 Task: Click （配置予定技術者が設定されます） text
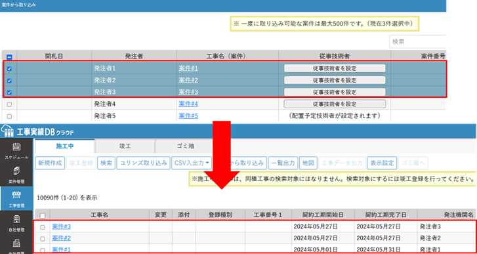(335, 116)
